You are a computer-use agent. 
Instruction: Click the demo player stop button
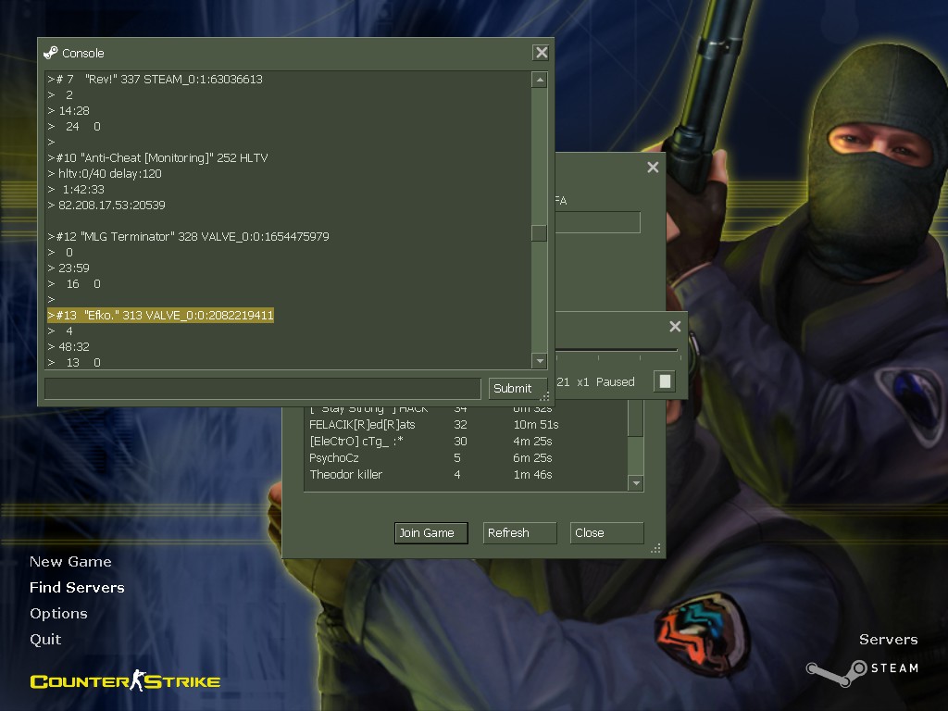pyautogui.click(x=665, y=381)
